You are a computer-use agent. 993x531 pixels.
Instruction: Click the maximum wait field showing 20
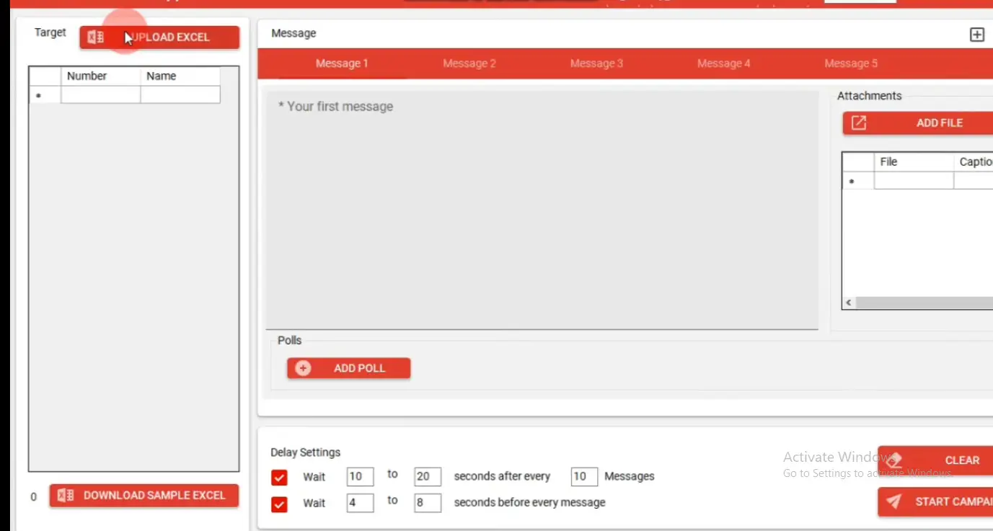coord(427,476)
